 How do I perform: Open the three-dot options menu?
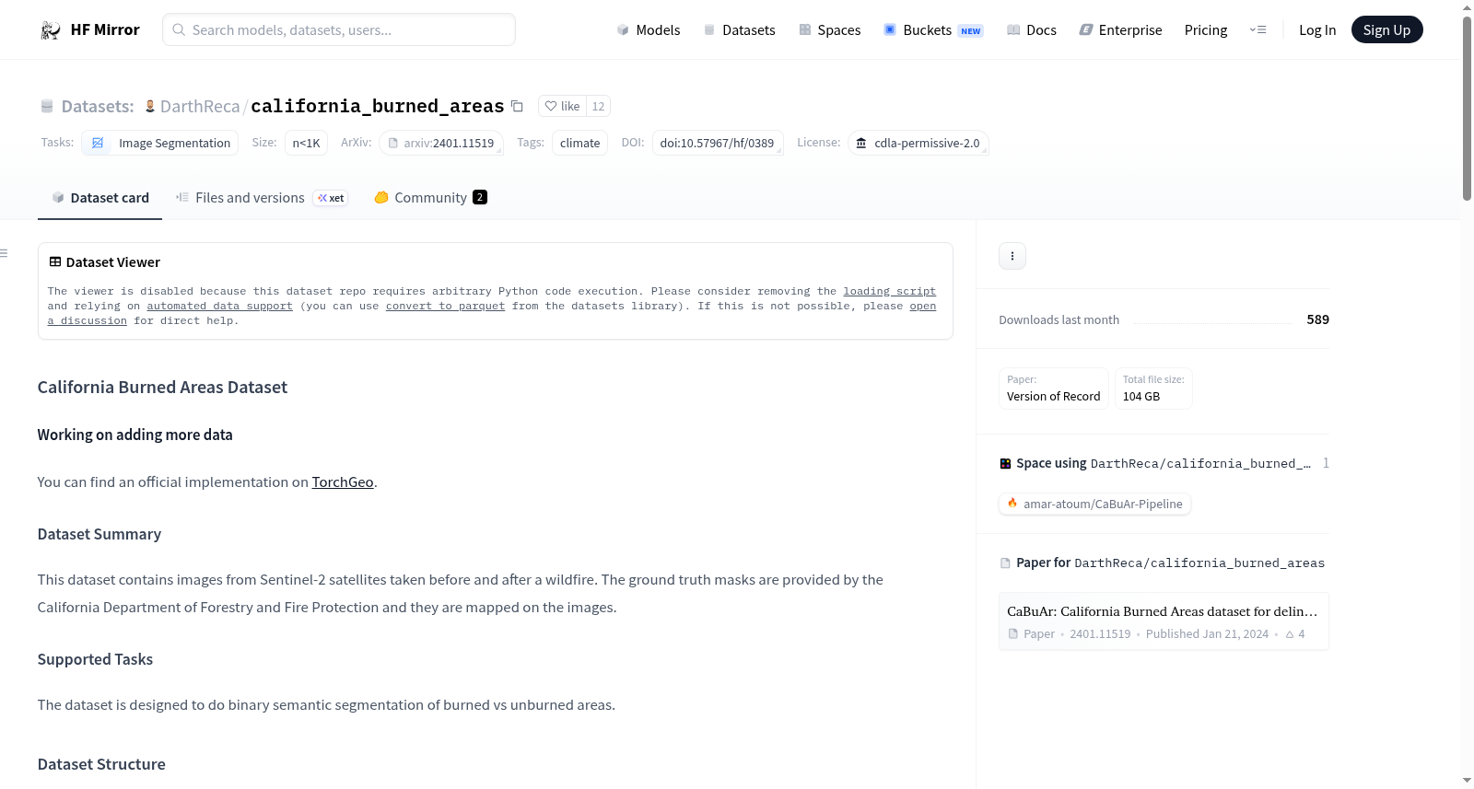pyautogui.click(x=1012, y=256)
